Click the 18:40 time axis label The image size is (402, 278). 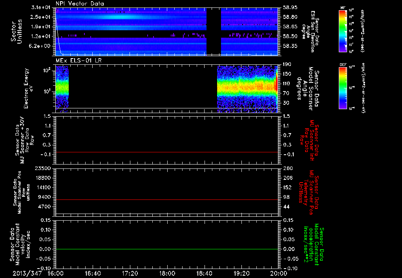pos(204,273)
